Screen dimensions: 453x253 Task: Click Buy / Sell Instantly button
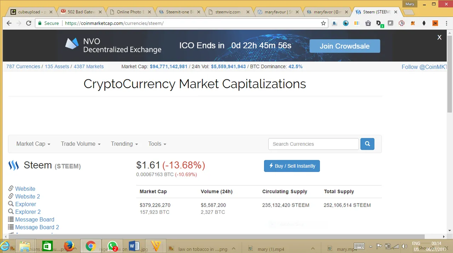click(292, 166)
